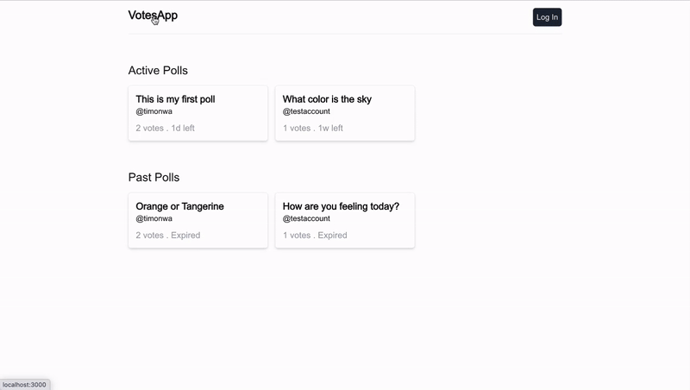Click @timonwa under 'This is my first poll'
This screenshot has width=690, height=390.
pyautogui.click(x=154, y=111)
